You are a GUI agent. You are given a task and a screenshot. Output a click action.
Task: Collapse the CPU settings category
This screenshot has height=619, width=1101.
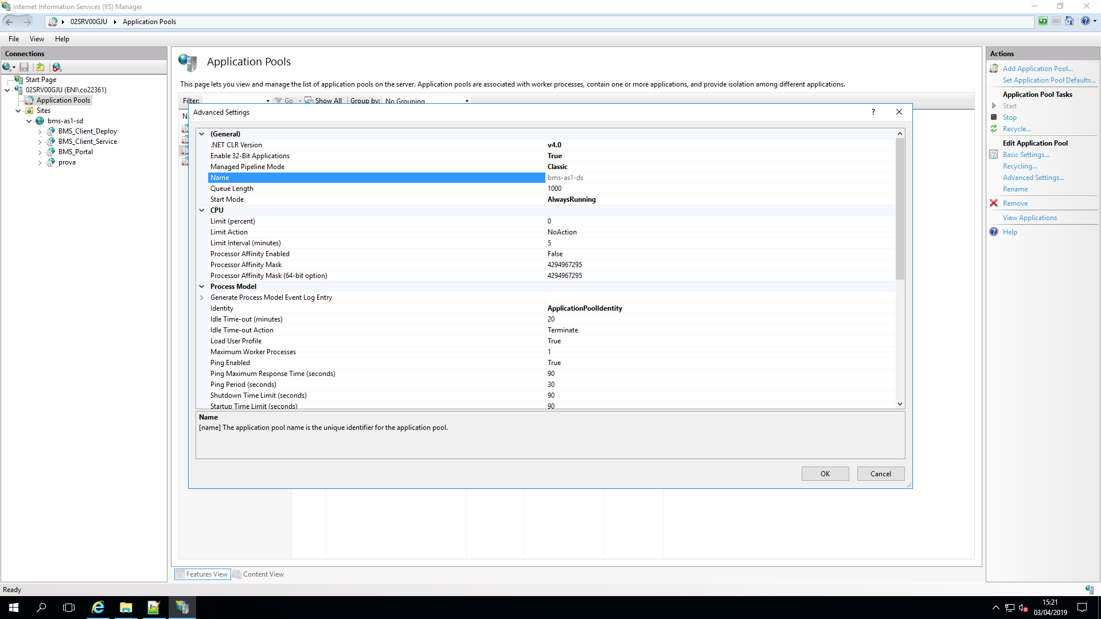tap(202, 210)
